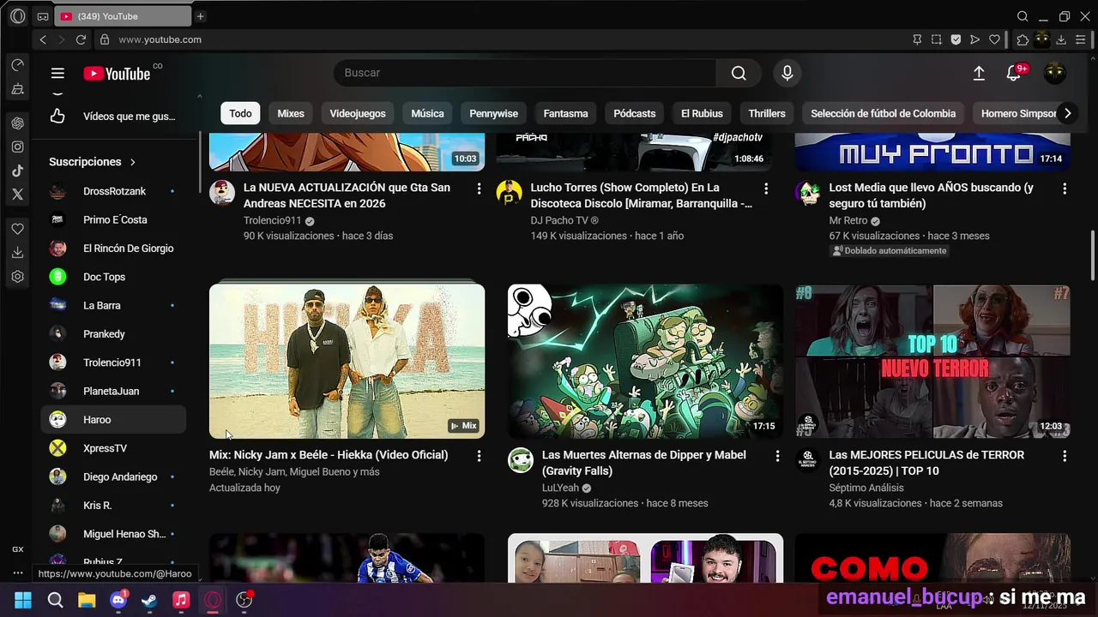Open TikTok in Opera sidebar
This screenshot has height=617, width=1098.
tap(17, 171)
